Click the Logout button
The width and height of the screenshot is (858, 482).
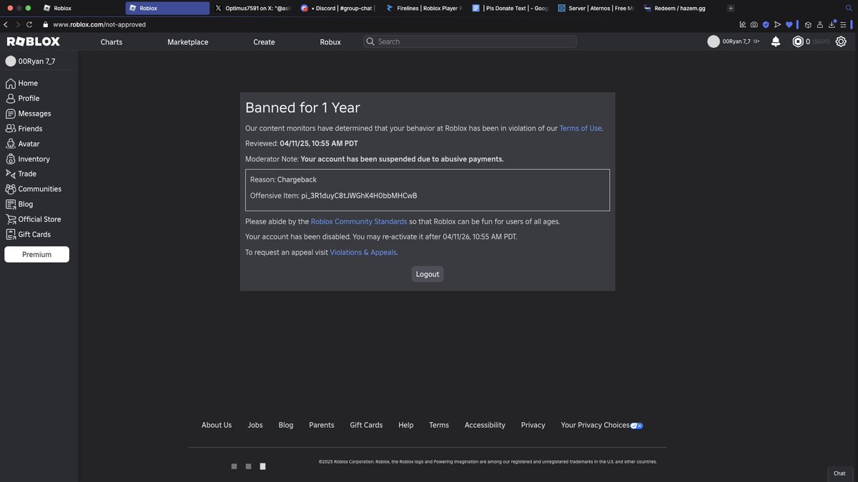point(428,274)
